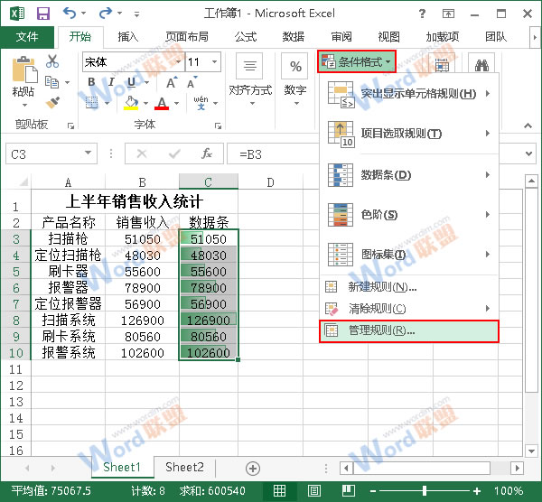Screen dimensions: 542x502
Task: Toggle Italic formatting
Action: coord(112,83)
